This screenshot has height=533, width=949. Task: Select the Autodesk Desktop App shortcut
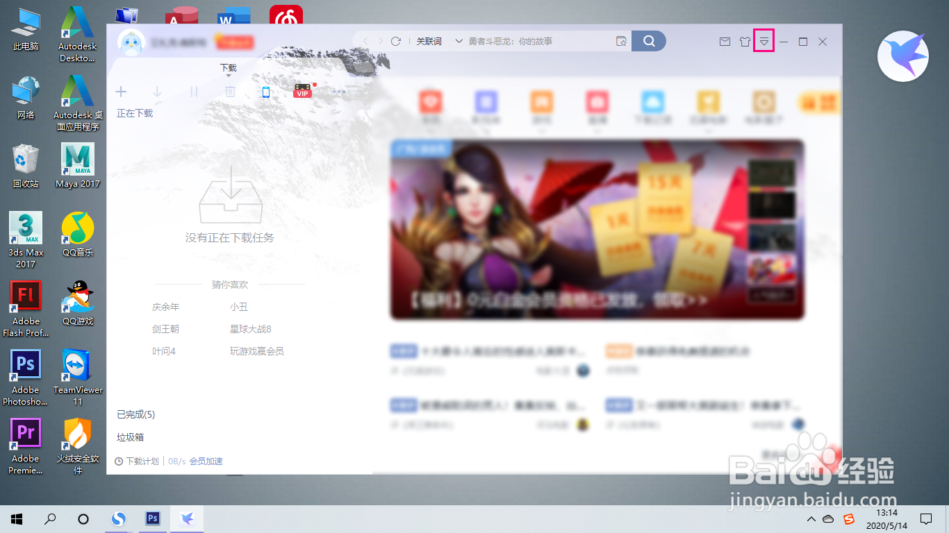pyautogui.click(x=78, y=35)
